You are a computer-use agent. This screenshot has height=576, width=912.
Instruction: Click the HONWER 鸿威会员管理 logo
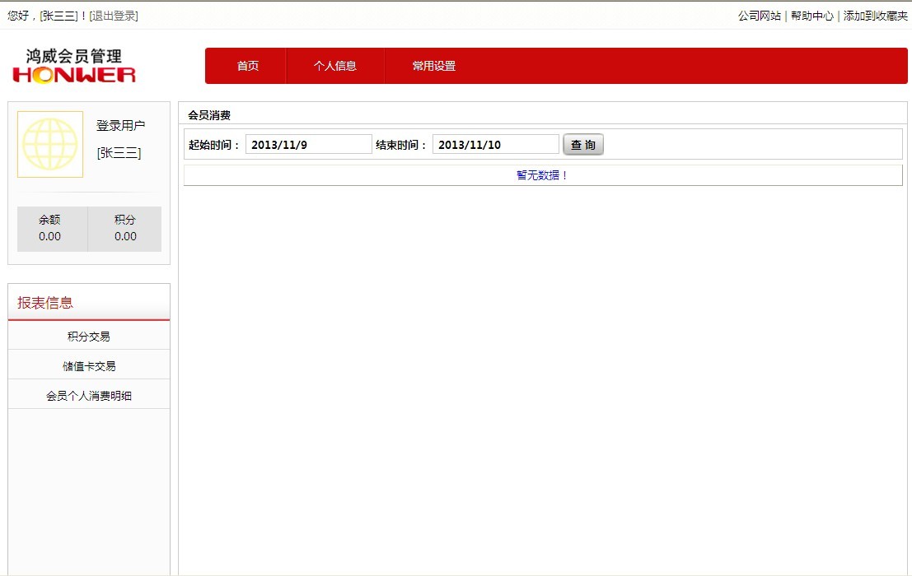pos(74,66)
